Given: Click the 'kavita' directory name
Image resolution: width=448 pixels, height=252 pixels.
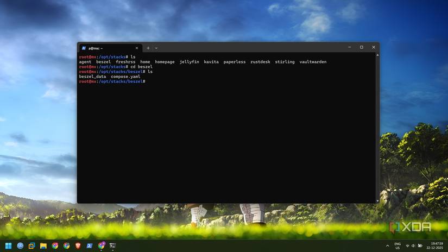Looking at the screenshot, I should (x=211, y=62).
